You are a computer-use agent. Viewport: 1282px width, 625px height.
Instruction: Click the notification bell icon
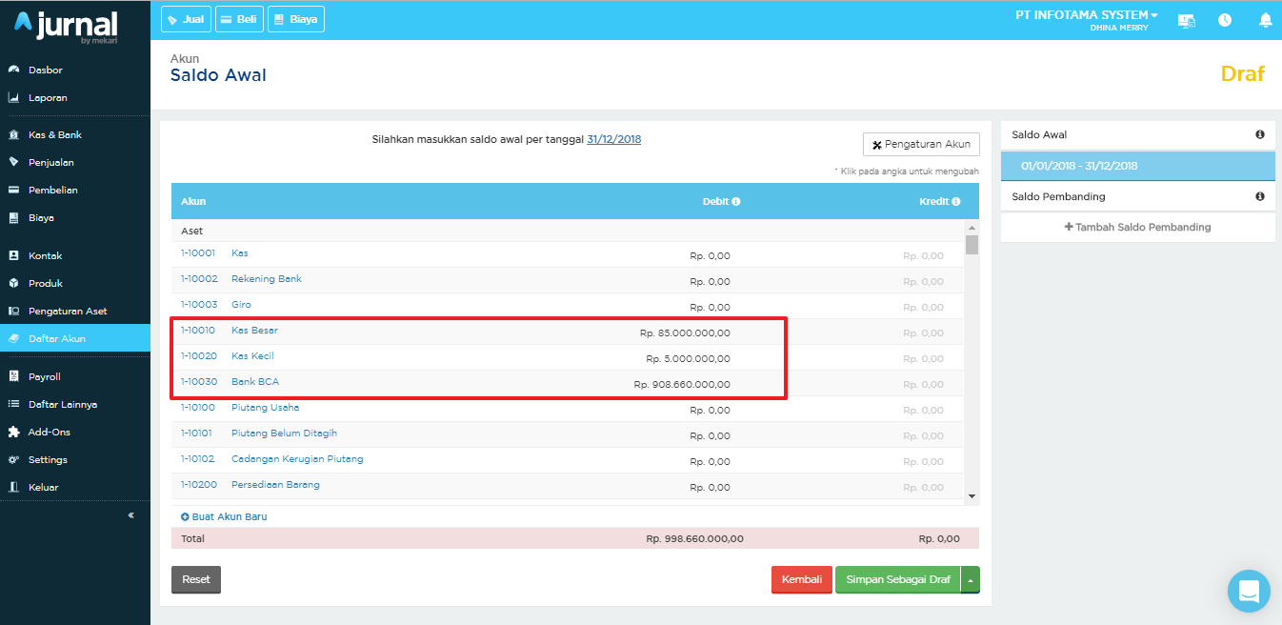[1265, 20]
